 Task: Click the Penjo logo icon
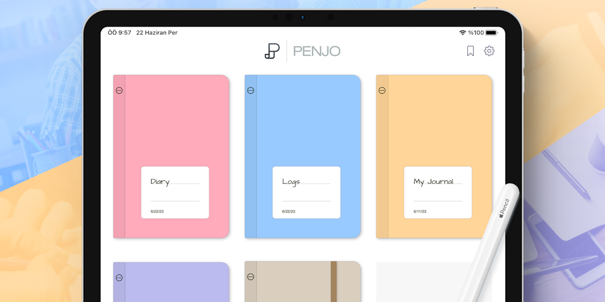[272, 51]
